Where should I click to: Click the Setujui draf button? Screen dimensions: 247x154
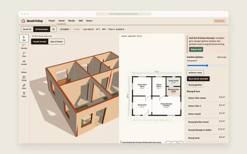[x=196, y=49]
